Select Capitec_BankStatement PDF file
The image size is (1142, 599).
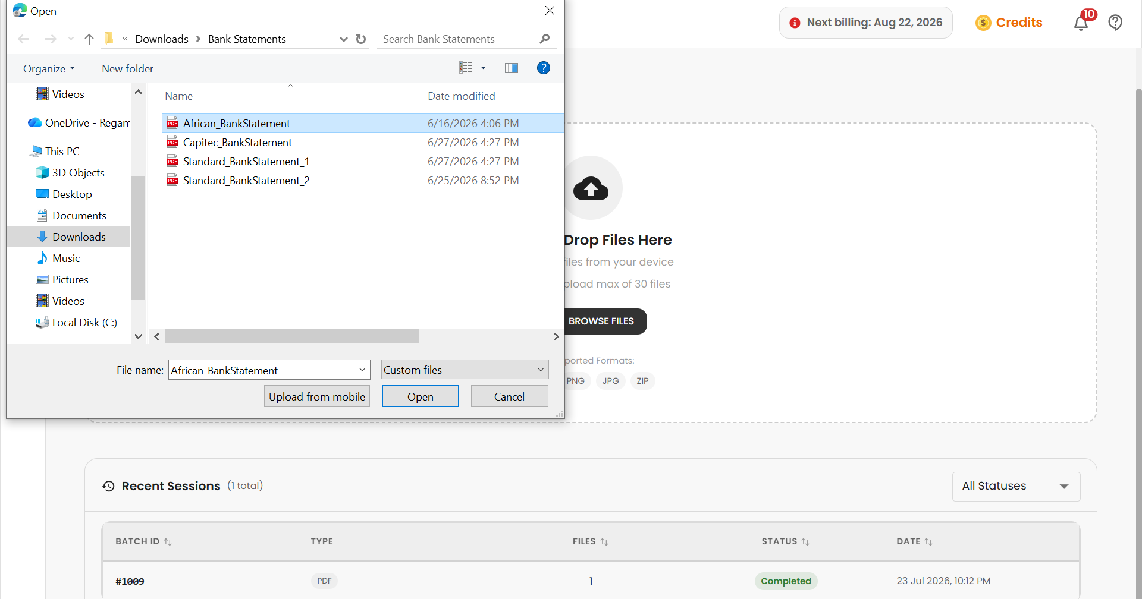pyautogui.click(x=362, y=143)
